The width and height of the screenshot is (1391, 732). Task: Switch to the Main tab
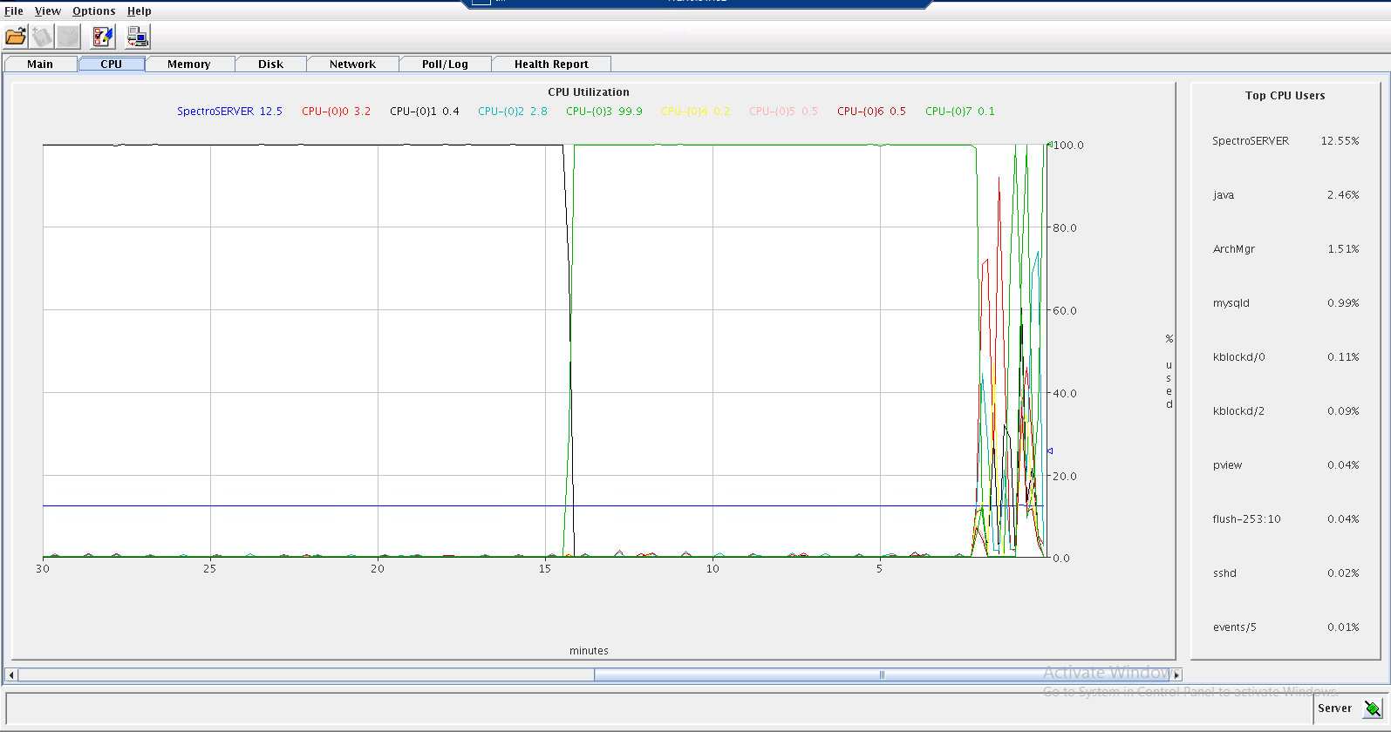(x=40, y=64)
